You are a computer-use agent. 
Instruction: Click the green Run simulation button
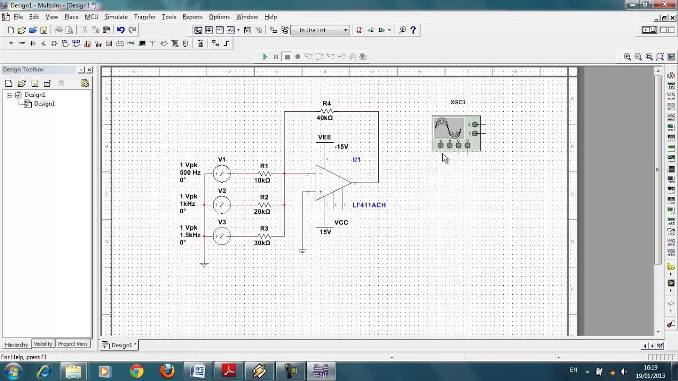click(265, 57)
